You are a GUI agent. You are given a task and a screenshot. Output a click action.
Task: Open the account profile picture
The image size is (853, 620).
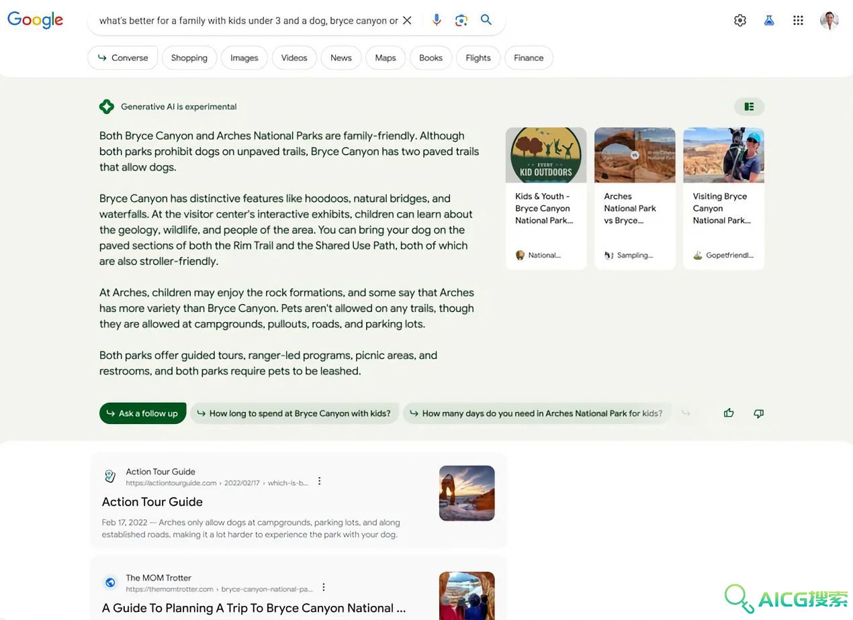point(829,20)
